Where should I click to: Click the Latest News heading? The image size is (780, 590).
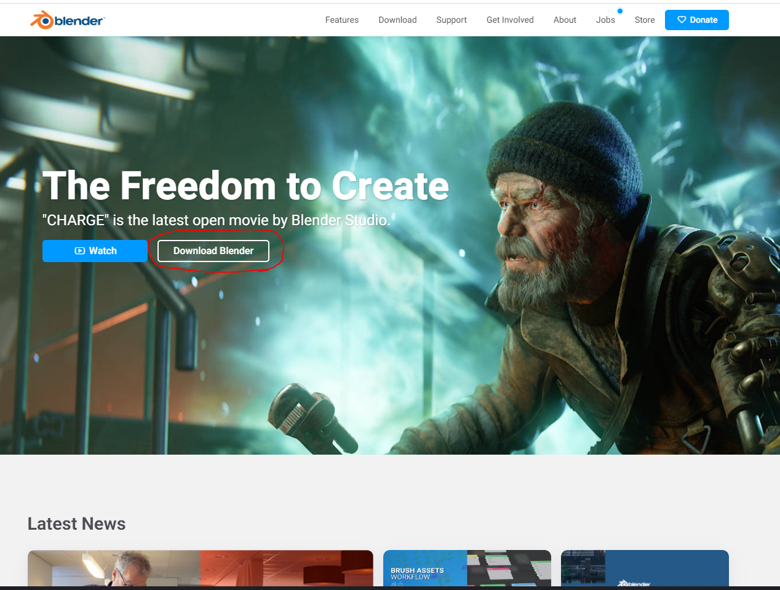tap(77, 524)
